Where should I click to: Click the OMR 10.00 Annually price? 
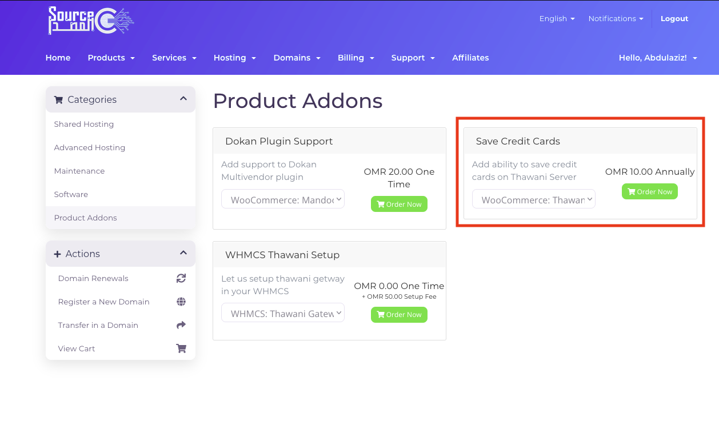[x=650, y=171]
